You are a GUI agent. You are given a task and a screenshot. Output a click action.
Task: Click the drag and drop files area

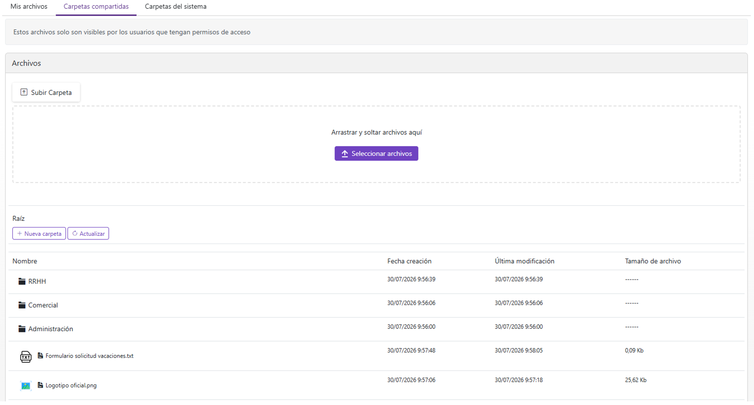376,144
